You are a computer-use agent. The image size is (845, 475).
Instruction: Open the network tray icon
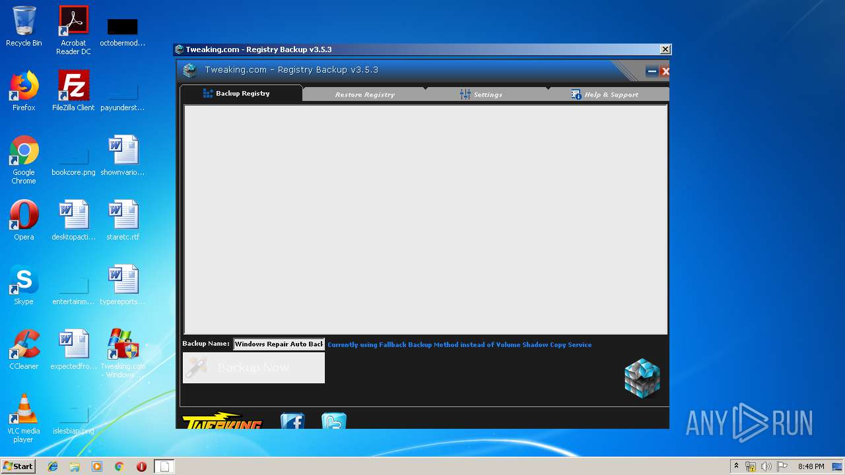click(751, 466)
